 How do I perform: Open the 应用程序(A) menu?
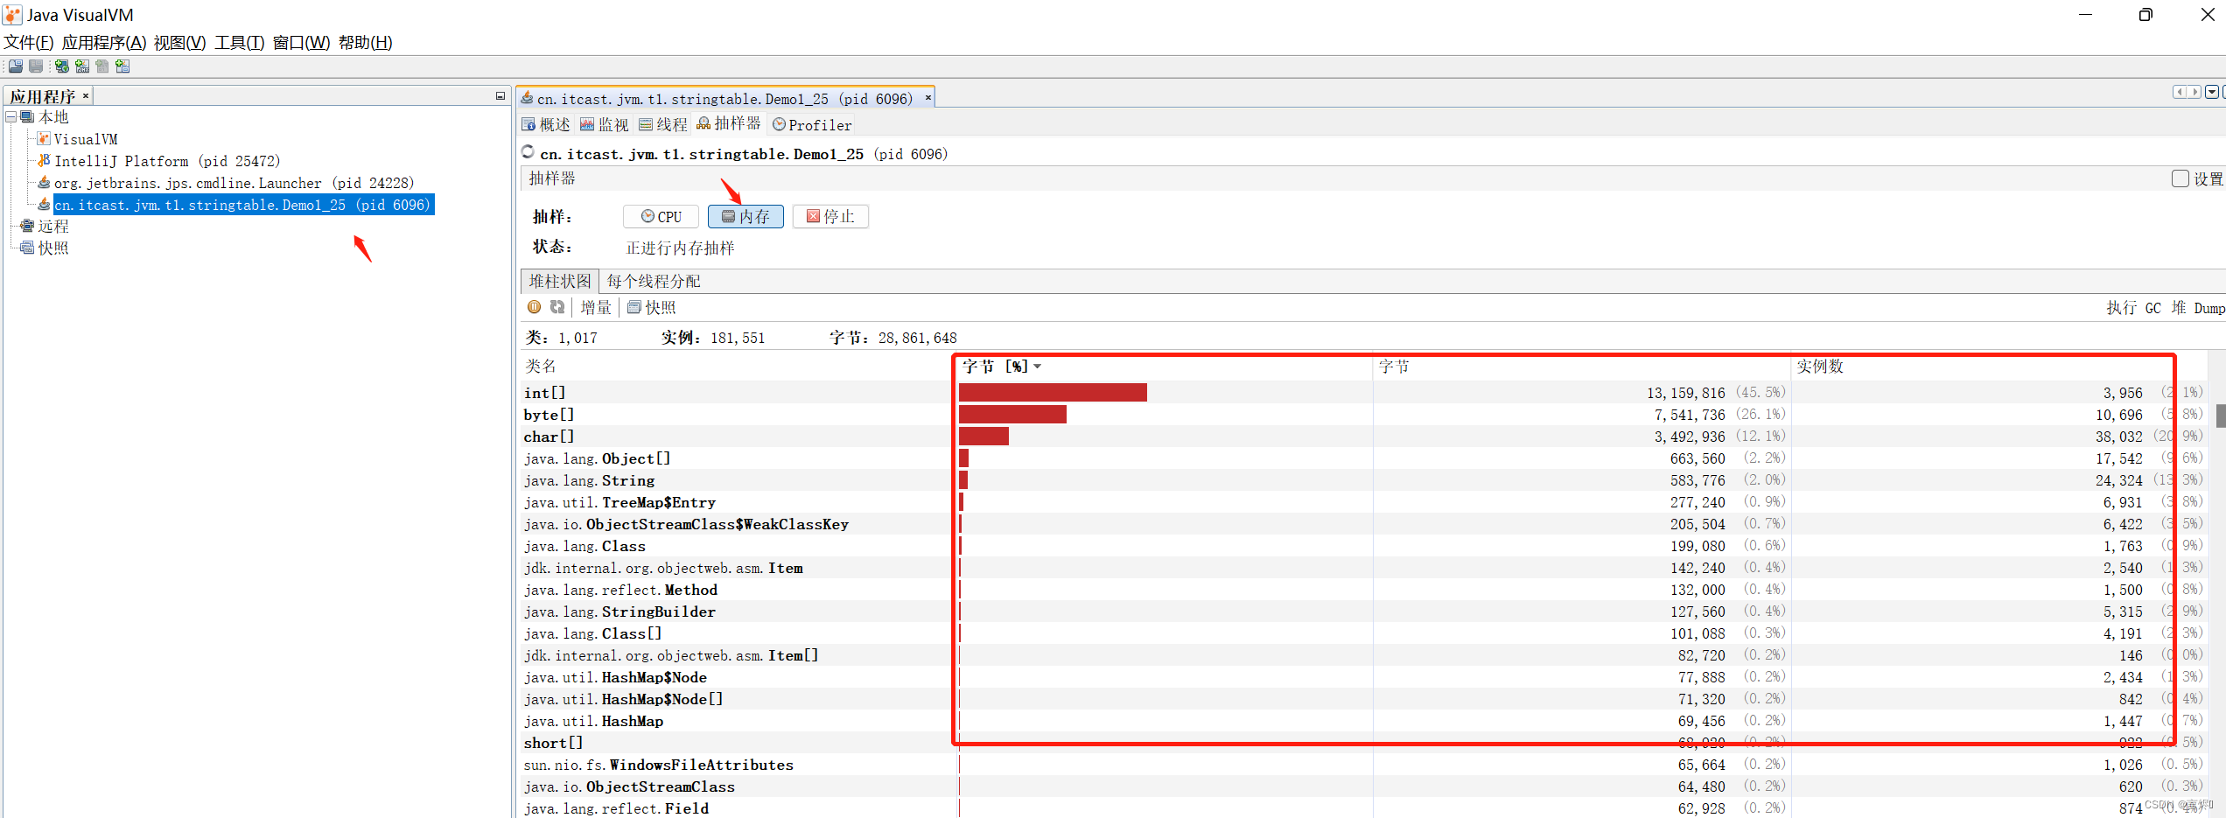tap(104, 42)
